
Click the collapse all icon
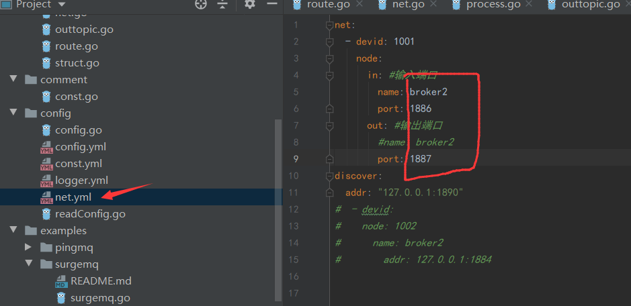coord(222,5)
